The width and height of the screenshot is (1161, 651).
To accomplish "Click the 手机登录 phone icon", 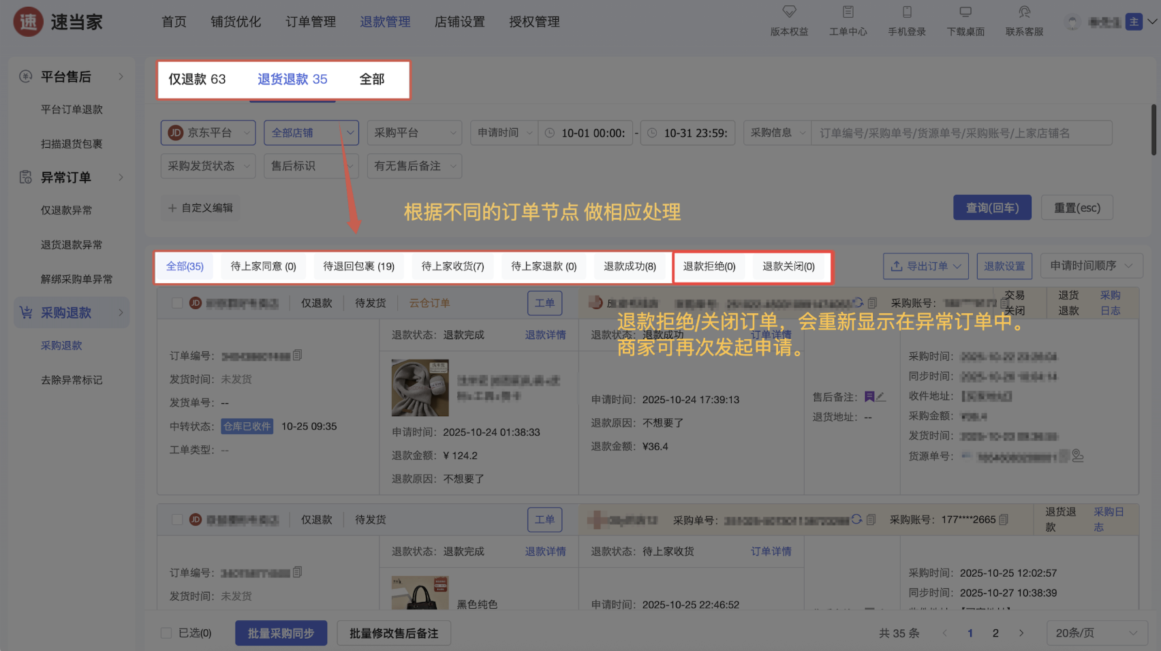I will [x=907, y=12].
